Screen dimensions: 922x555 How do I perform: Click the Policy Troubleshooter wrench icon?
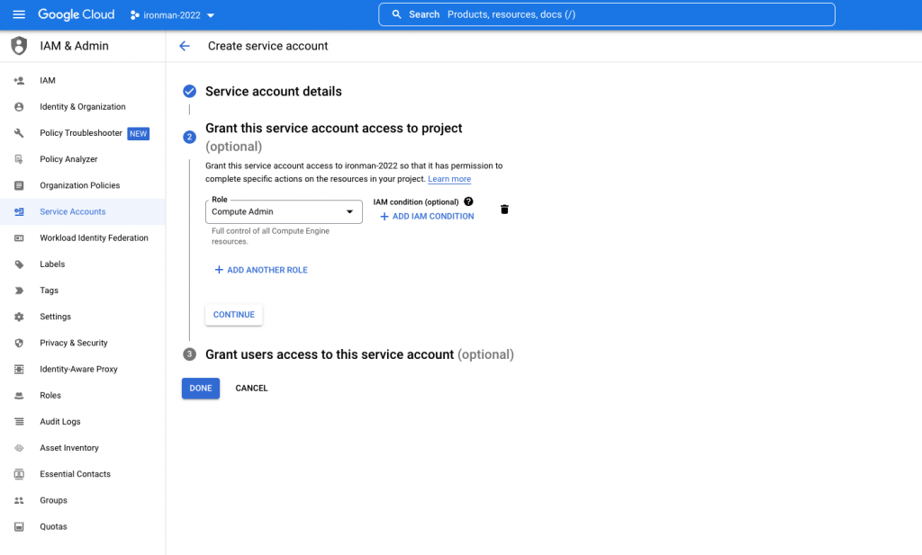tap(19, 133)
